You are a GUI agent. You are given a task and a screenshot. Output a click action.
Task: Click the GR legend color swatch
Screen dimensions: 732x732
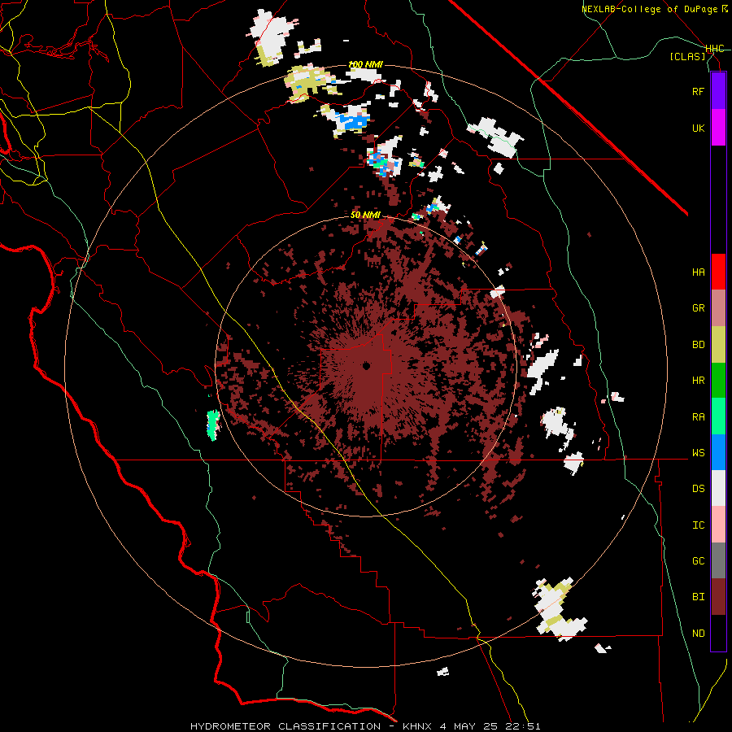718,308
